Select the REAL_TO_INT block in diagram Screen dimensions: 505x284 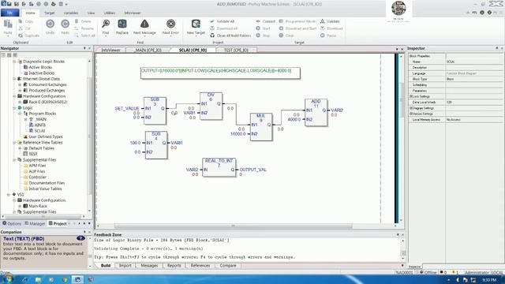point(219,167)
